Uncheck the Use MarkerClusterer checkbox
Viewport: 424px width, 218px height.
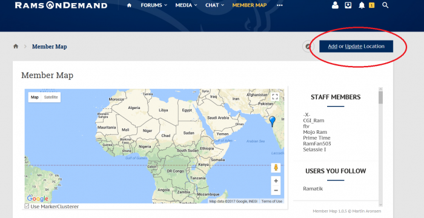[27, 206]
